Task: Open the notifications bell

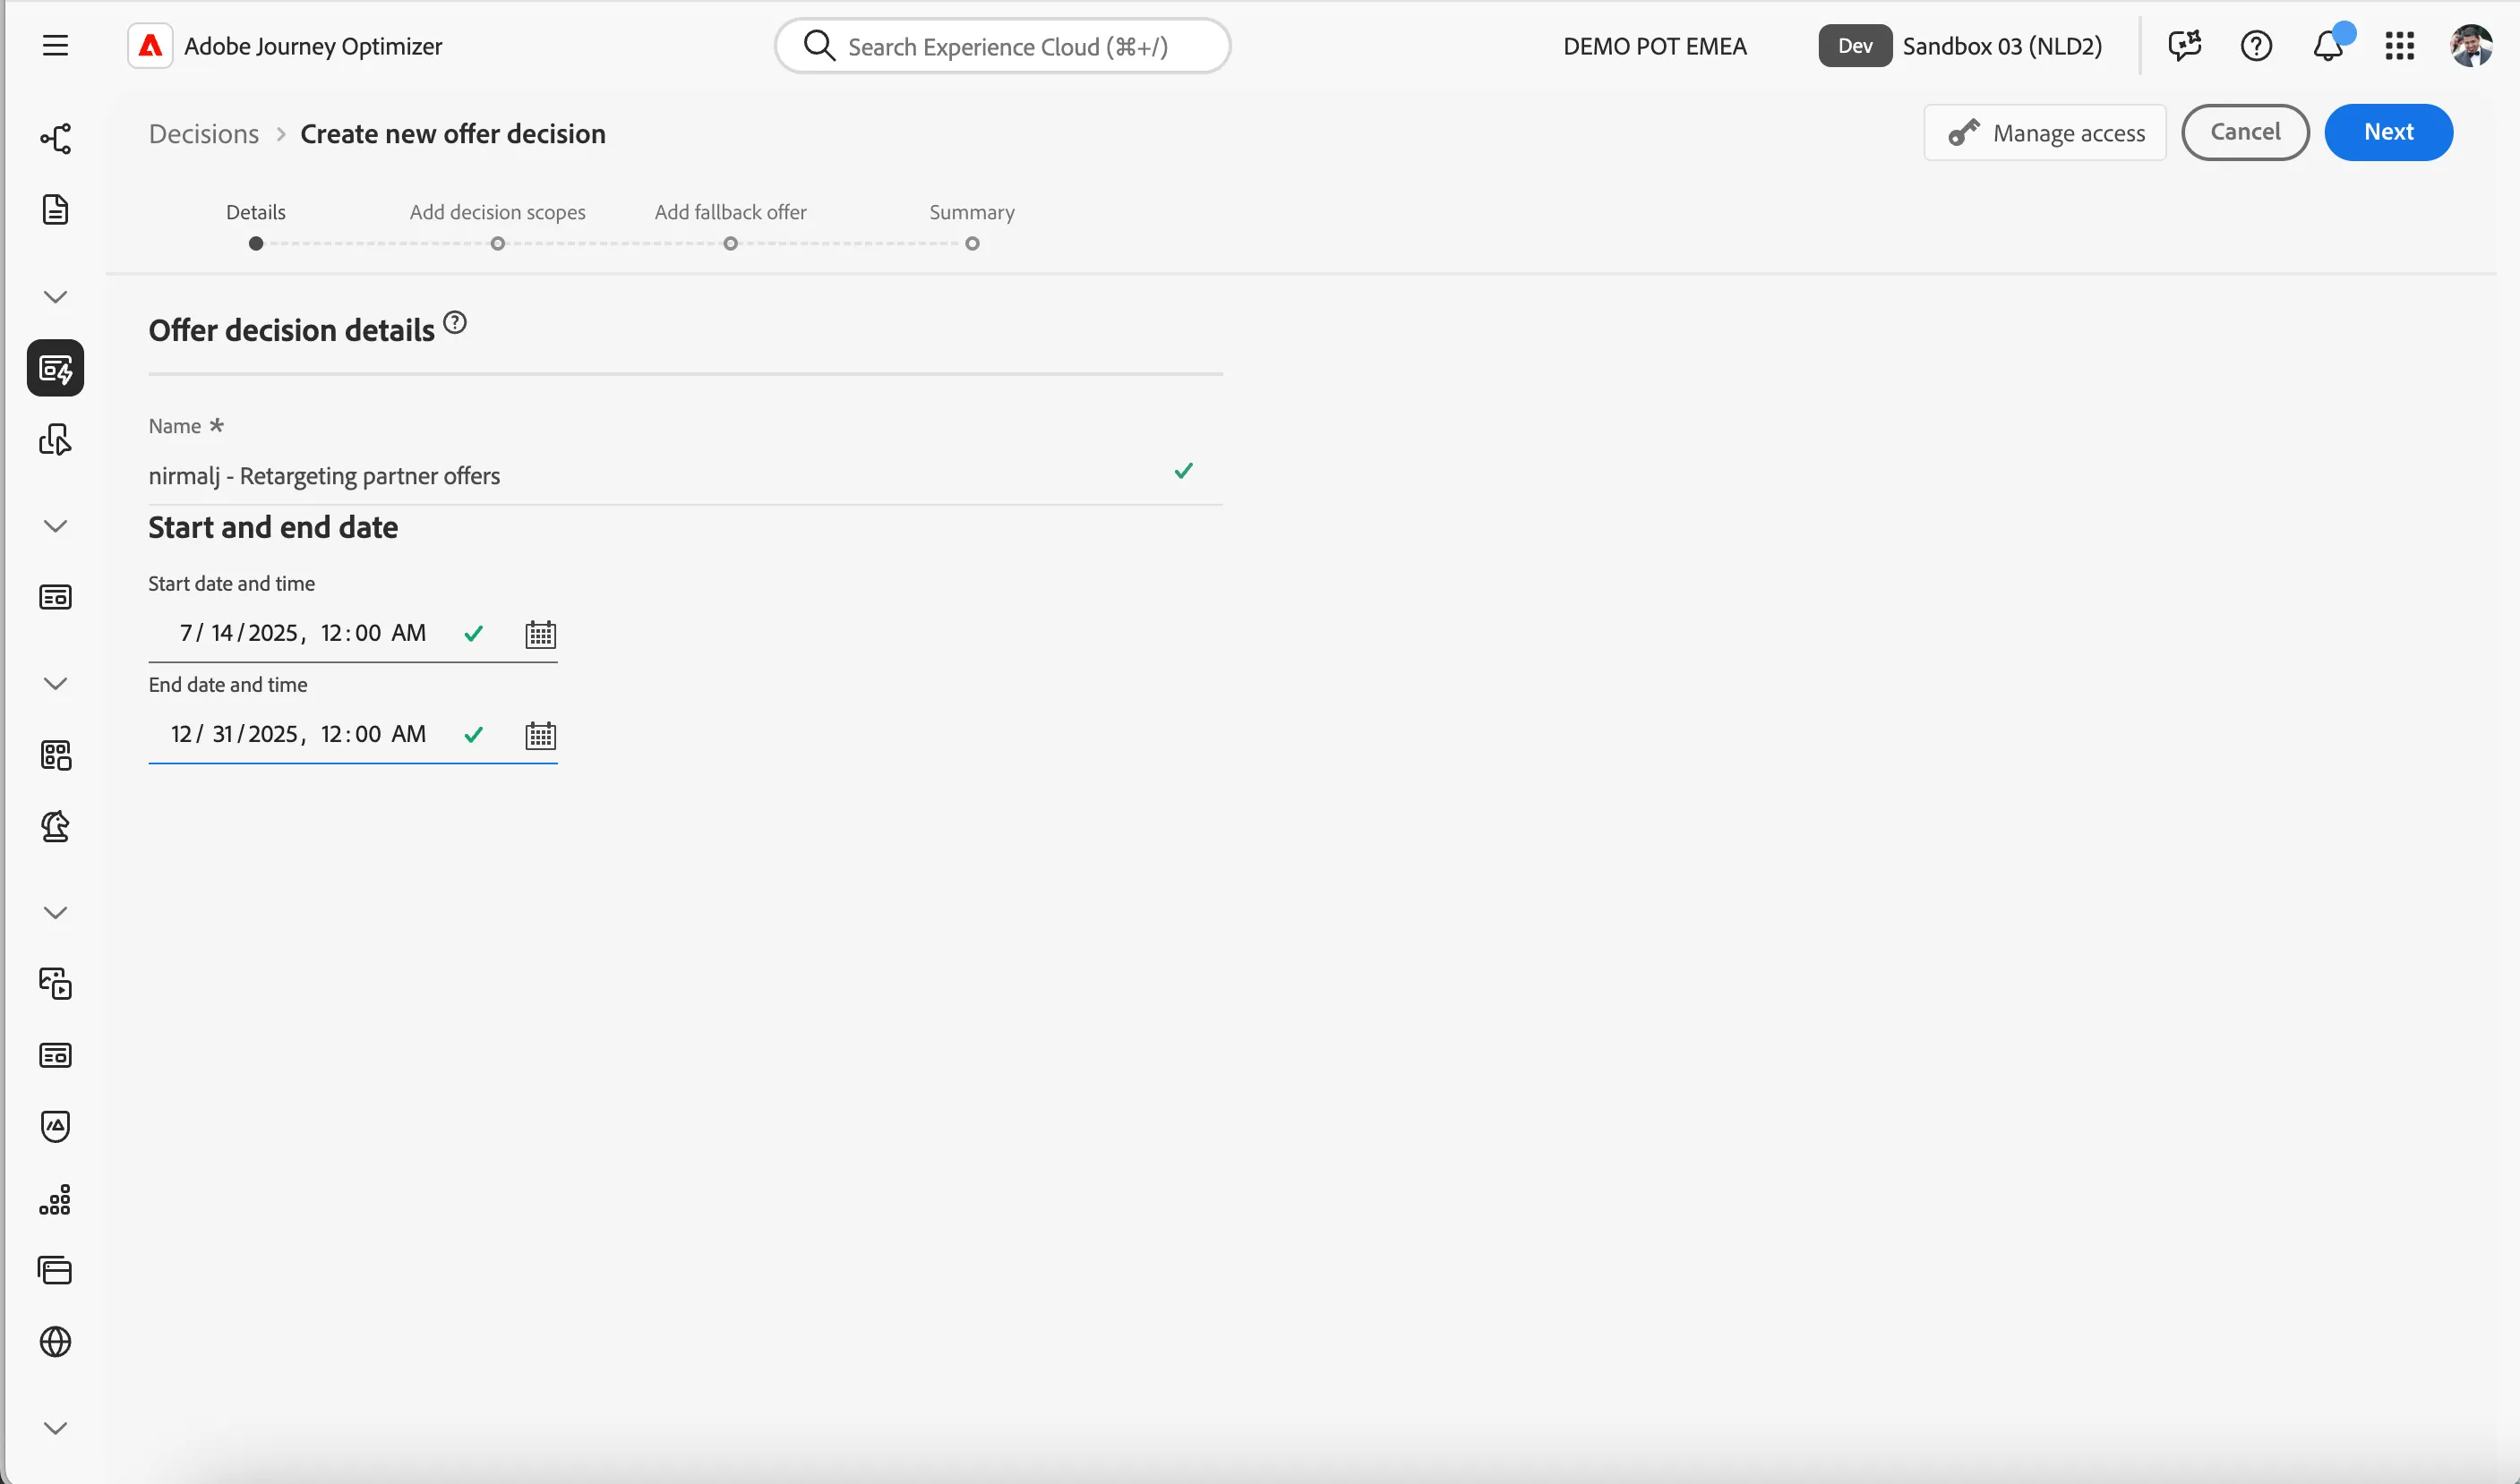Action: point(2328,46)
